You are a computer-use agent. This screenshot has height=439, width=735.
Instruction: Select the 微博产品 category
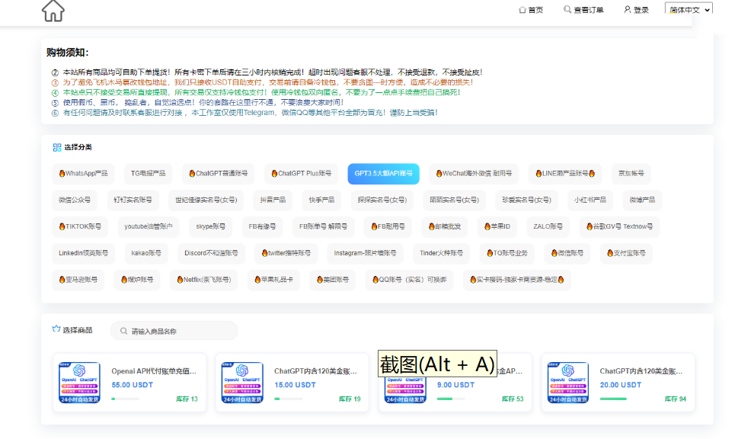coord(642,200)
